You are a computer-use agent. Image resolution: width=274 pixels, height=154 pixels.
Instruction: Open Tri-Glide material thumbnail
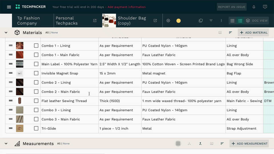(x=20, y=128)
